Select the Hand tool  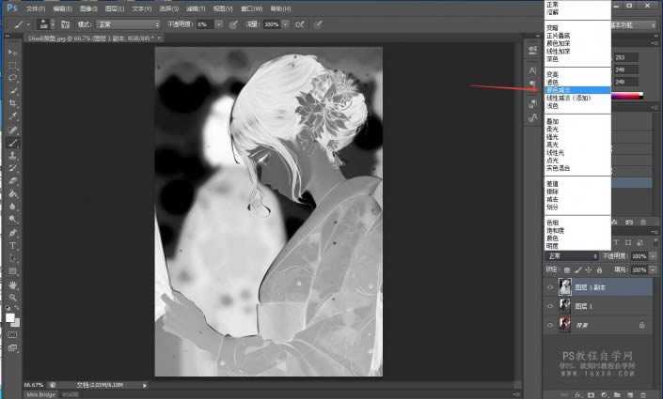tap(12, 284)
